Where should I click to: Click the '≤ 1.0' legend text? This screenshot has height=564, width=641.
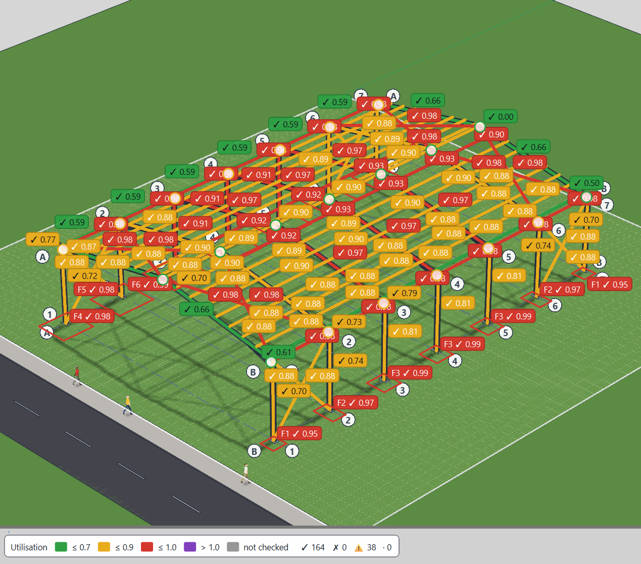pos(167,547)
